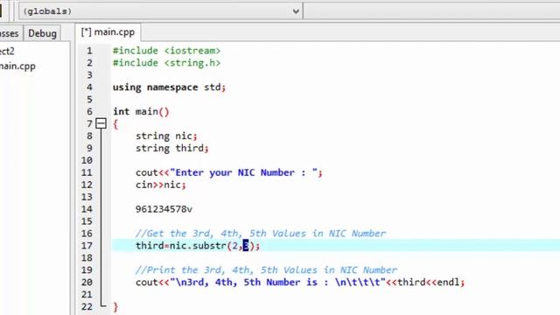Click 'cin>>nic;' on line 12
This screenshot has height=315, width=560.
click(161, 185)
